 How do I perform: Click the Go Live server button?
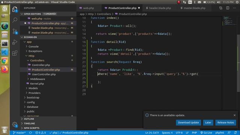[206, 133]
